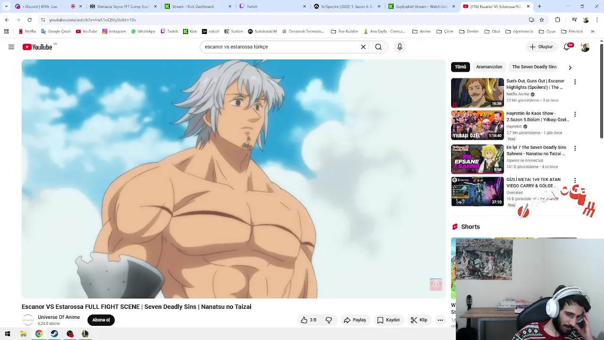
Task: Open the new tab plus button
Action: tap(539, 7)
